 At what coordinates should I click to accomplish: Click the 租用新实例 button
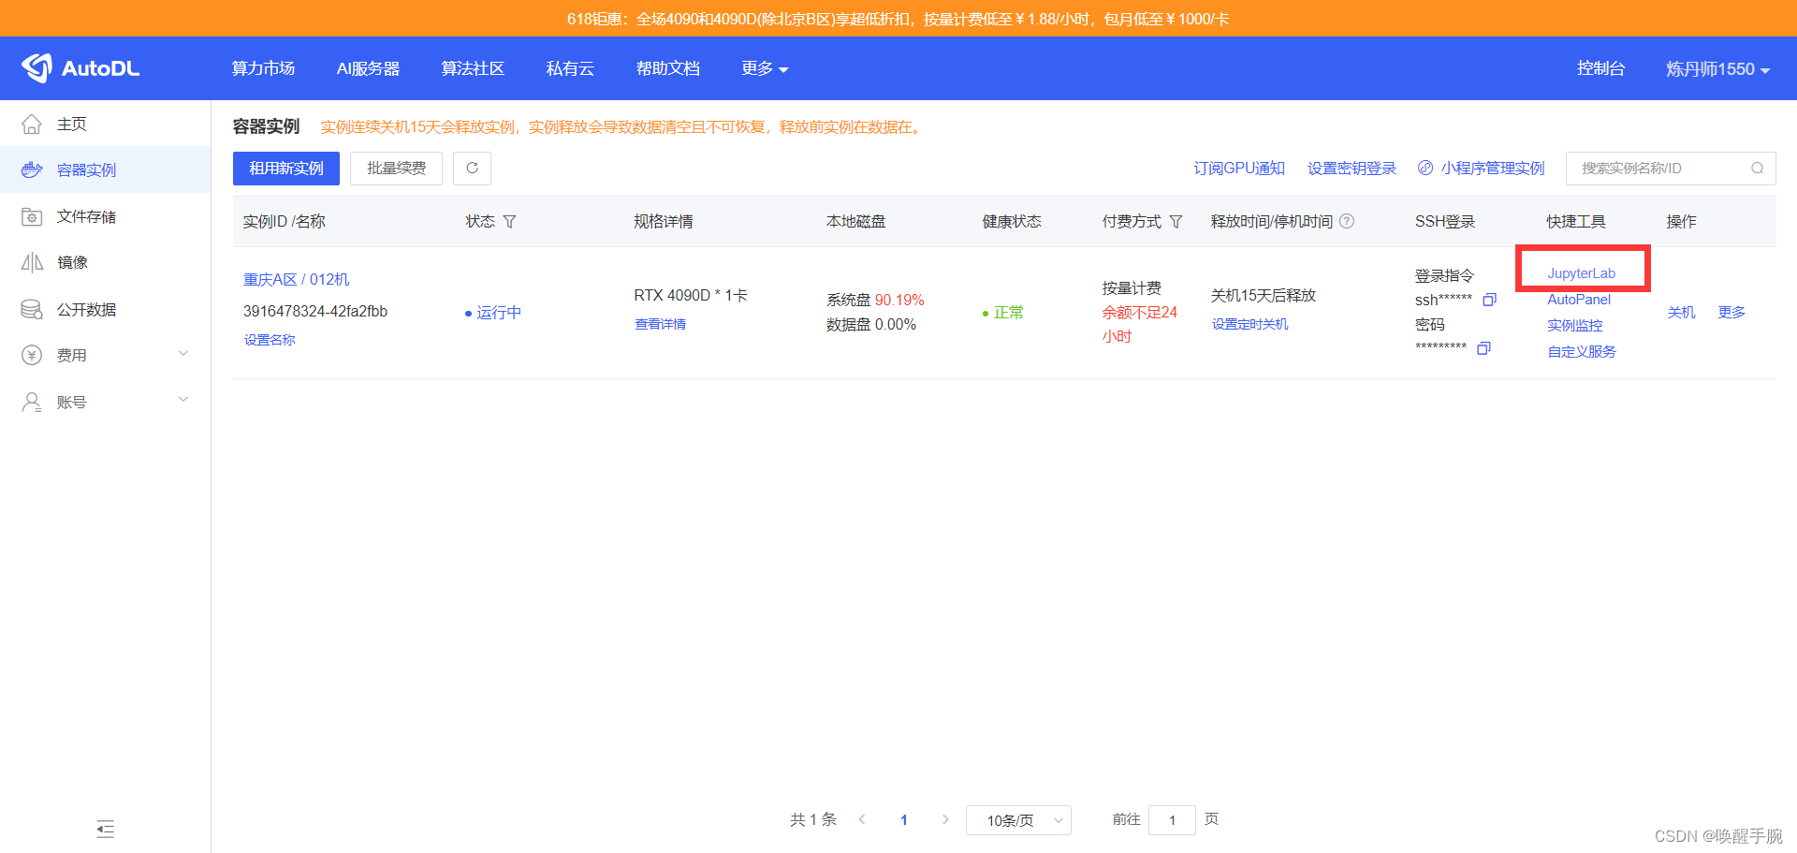pos(286,169)
